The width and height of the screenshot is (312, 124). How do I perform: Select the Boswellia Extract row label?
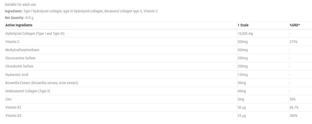click(x=42, y=83)
